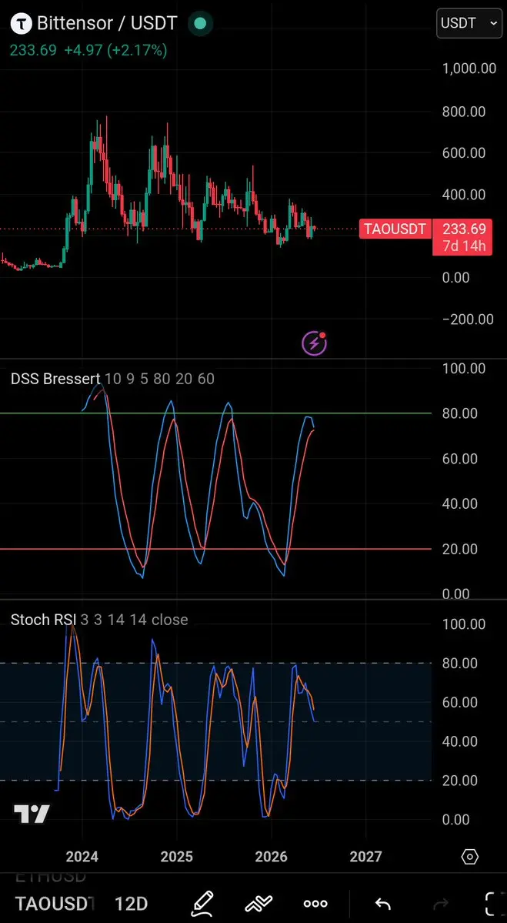Tap the Bittensor logo icon
The height and width of the screenshot is (923, 507).
pyautogui.click(x=22, y=24)
